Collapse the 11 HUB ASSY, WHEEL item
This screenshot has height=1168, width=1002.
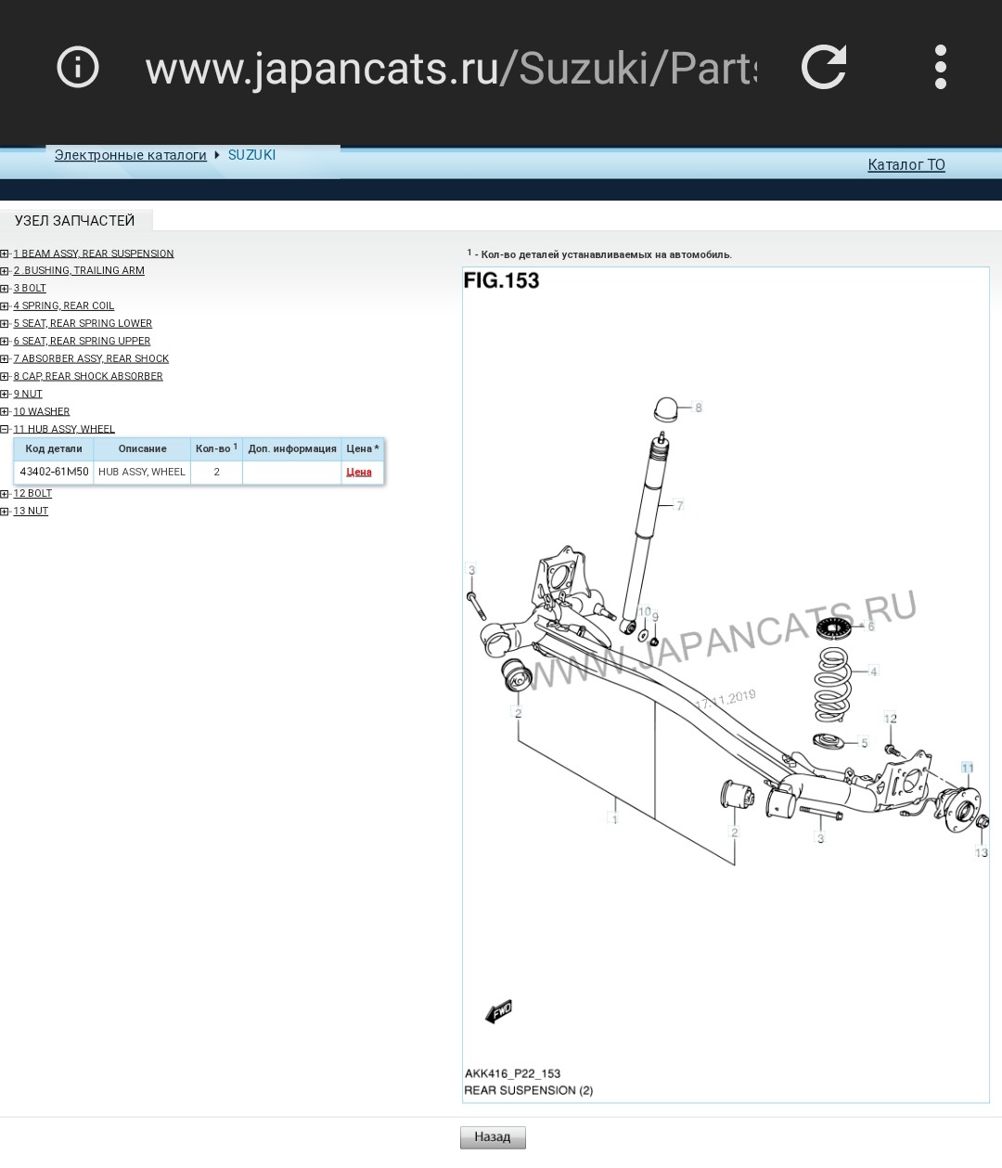pyautogui.click(x=5, y=429)
